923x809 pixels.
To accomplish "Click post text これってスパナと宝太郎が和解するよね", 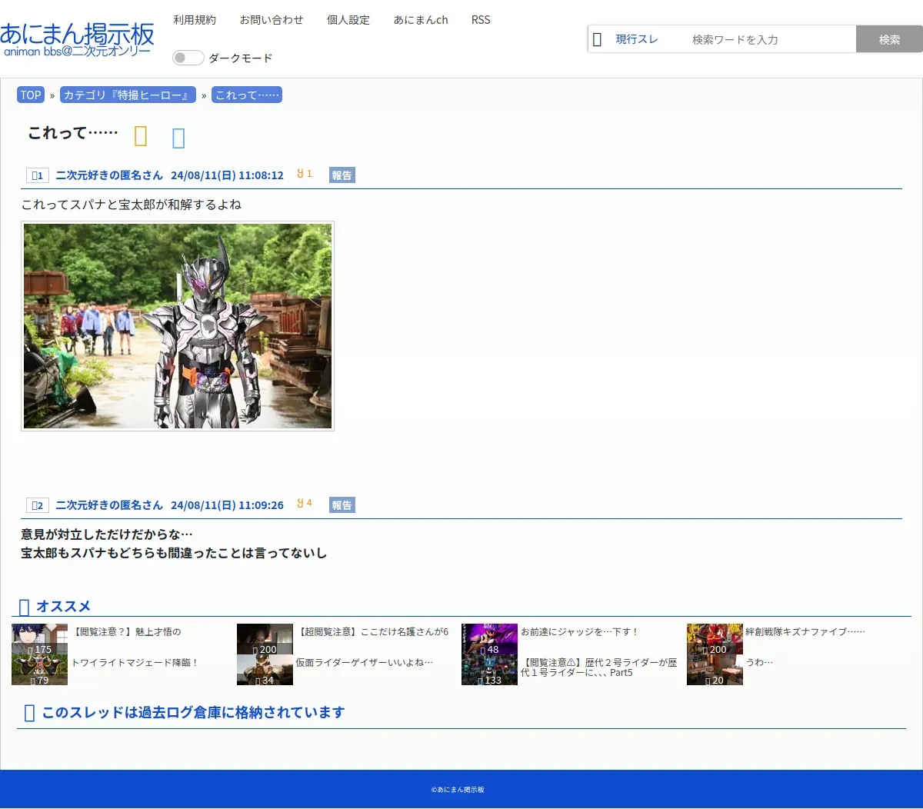I will pos(132,205).
